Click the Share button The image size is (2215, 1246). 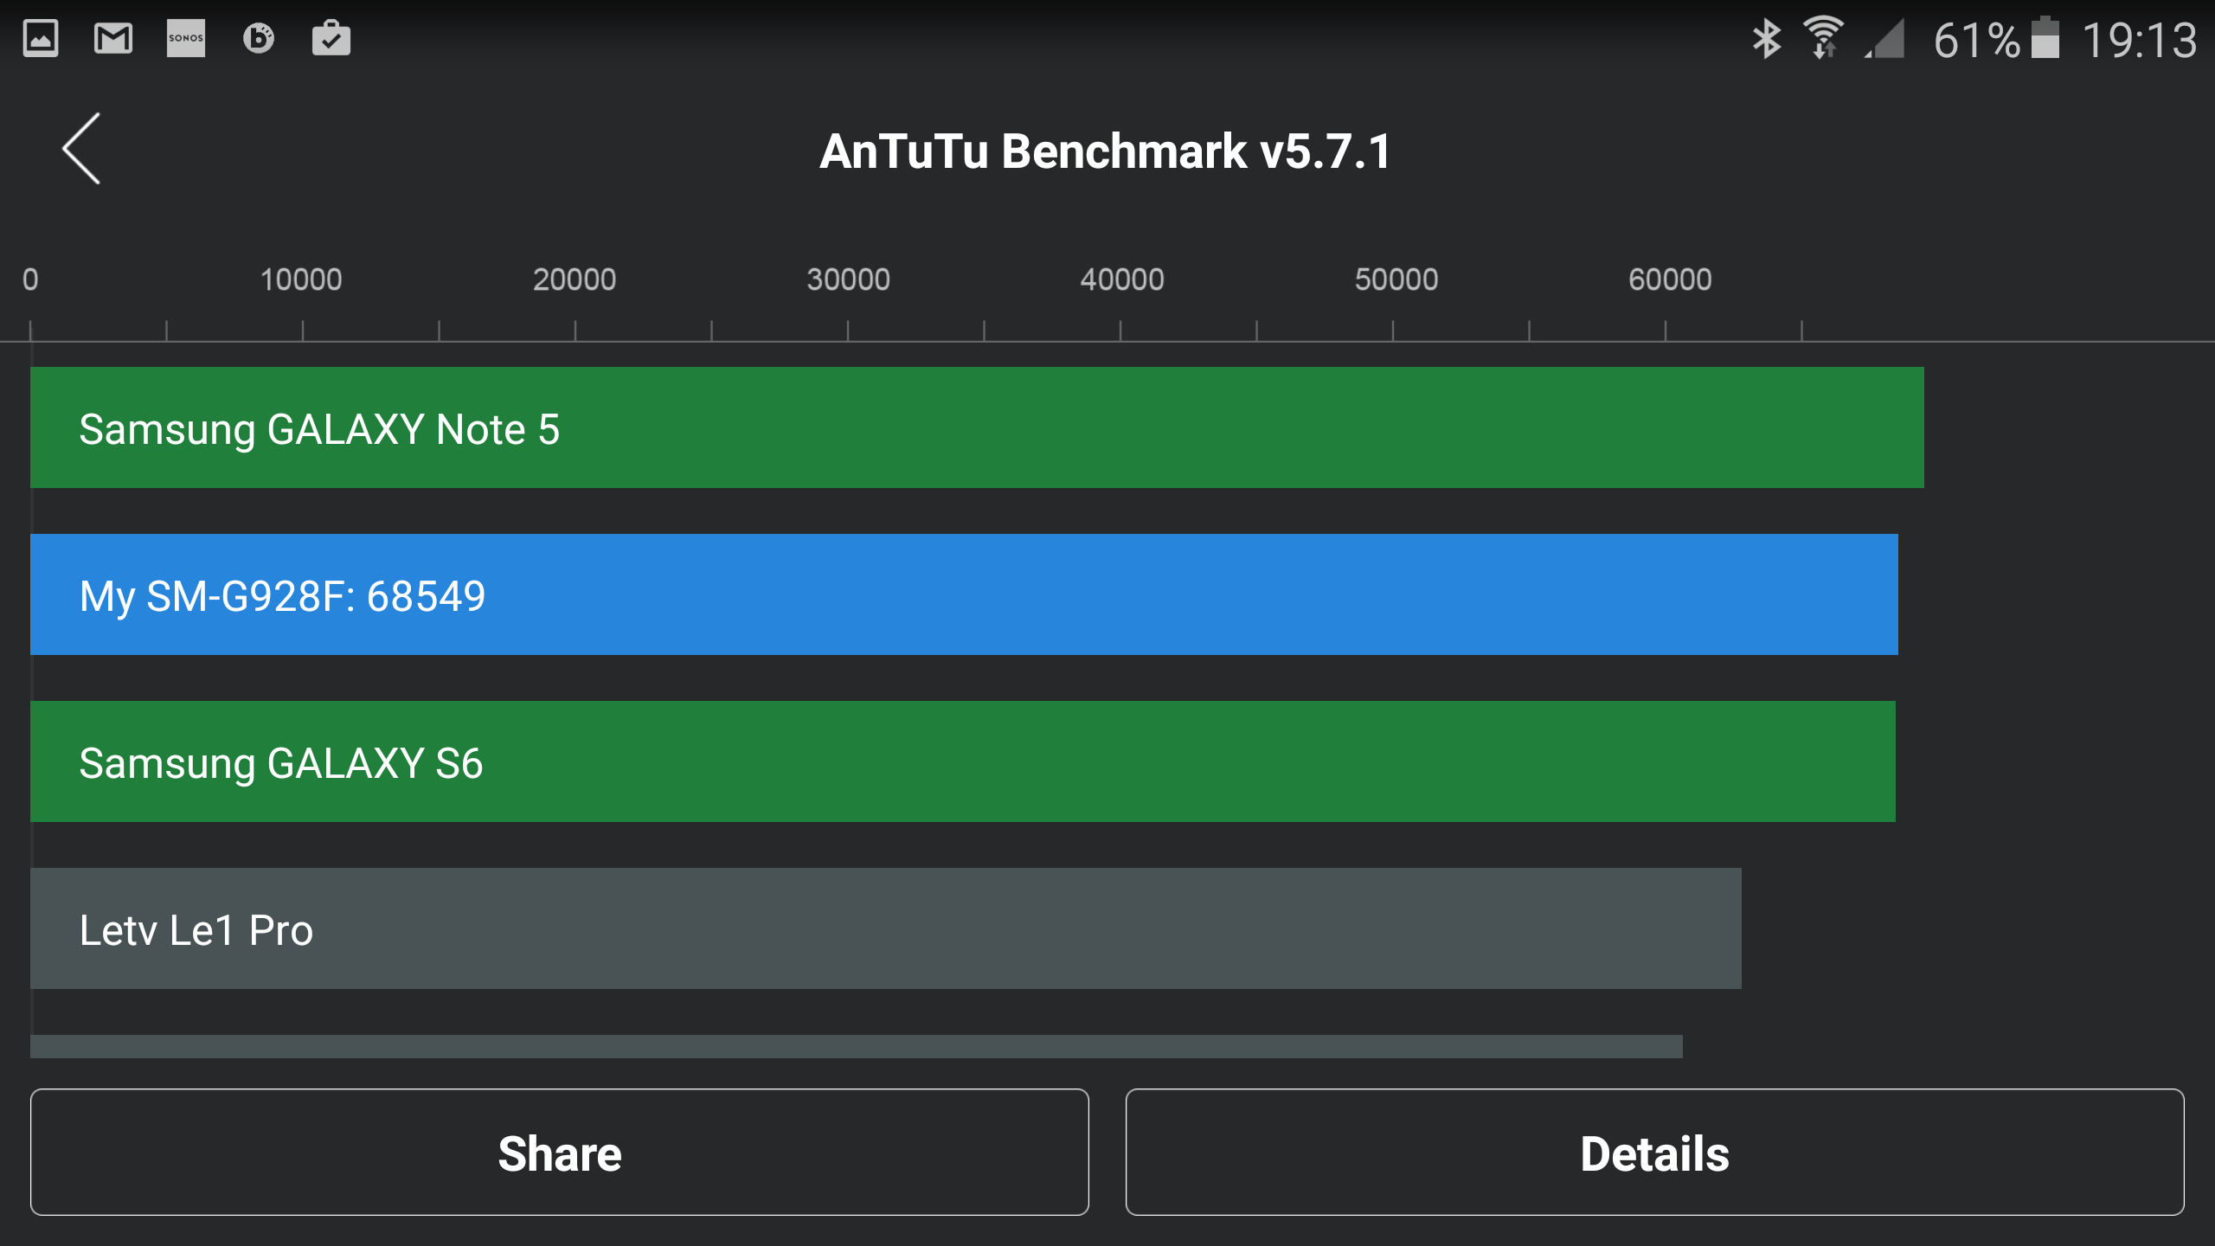click(x=560, y=1152)
